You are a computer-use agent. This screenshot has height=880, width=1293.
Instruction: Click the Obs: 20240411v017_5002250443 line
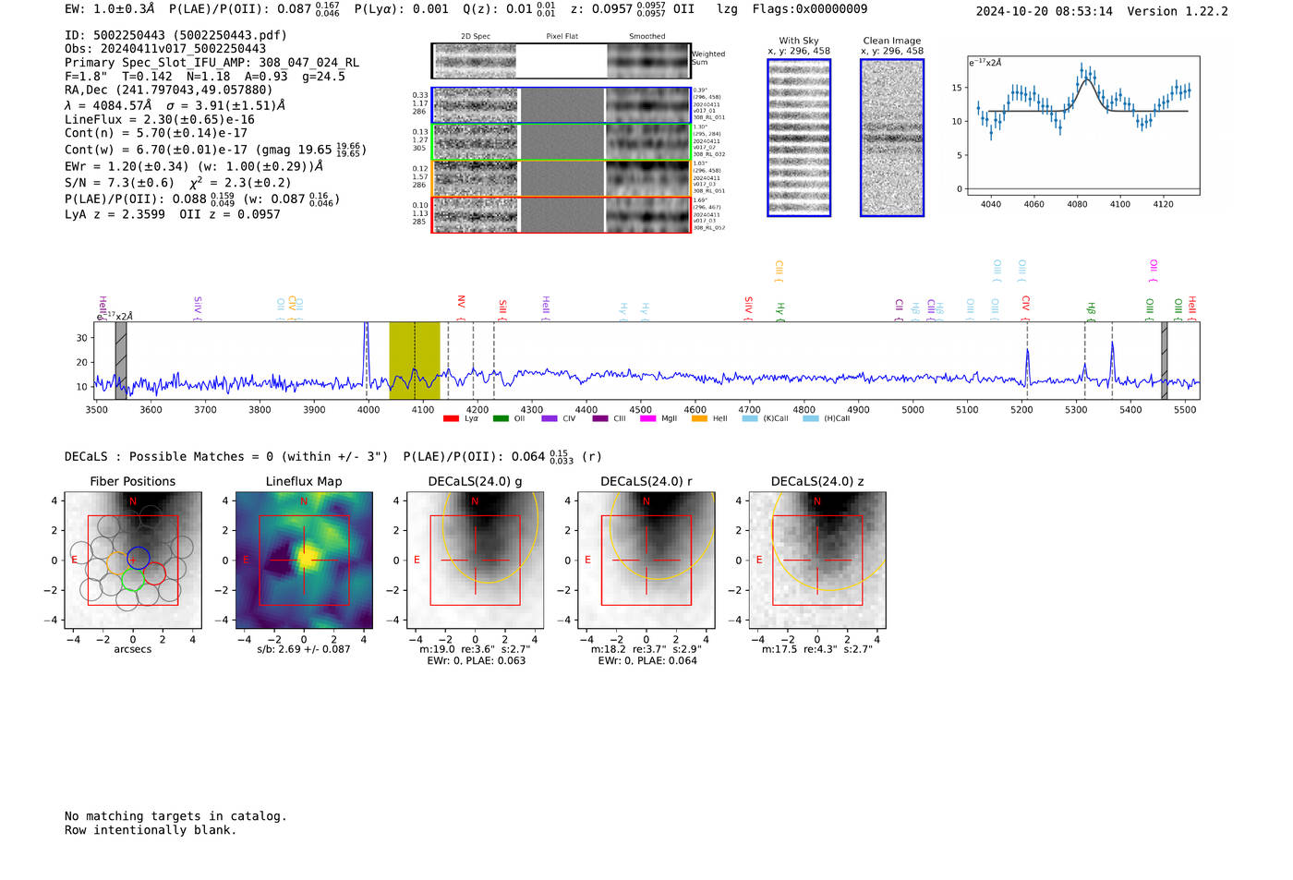click(165, 49)
